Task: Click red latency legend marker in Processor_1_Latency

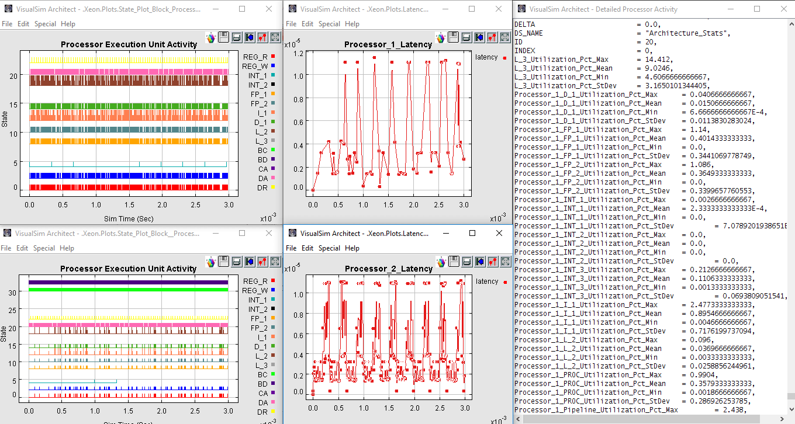Action: [504, 57]
